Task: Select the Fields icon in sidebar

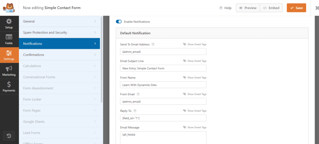Action: pos(9,39)
